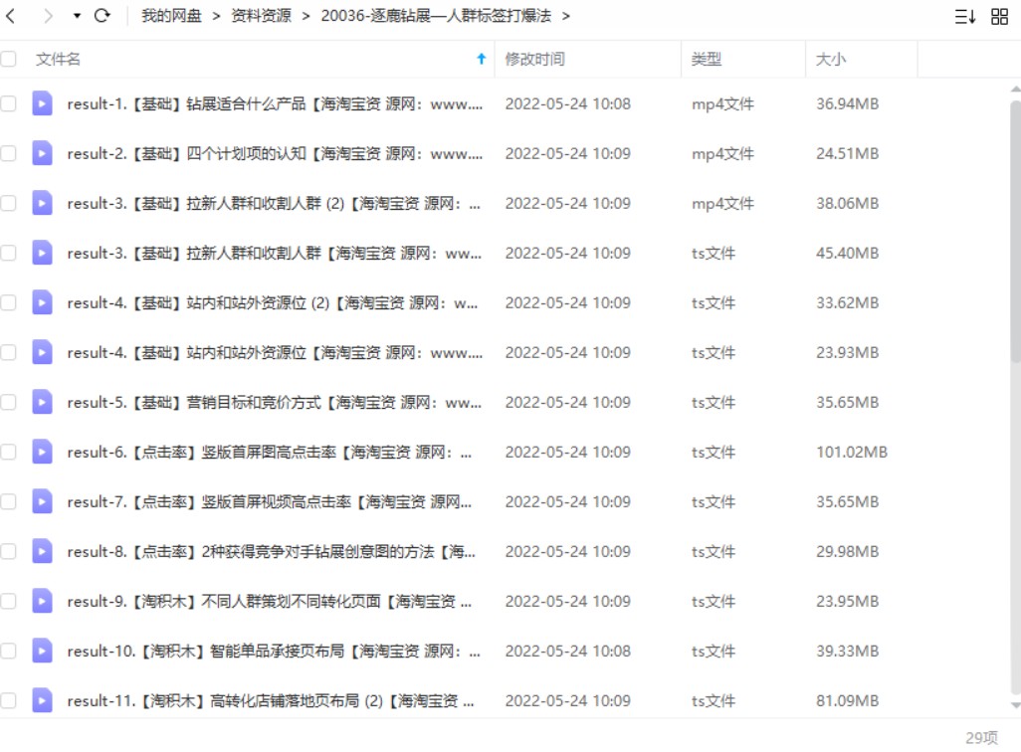1021x752 pixels.
Task: Open the sort order menu icon
Action: (965, 16)
